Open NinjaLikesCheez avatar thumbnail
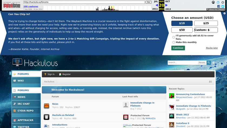Image resolution: width=227 pixels, height=128 pixels. (172, 96)
